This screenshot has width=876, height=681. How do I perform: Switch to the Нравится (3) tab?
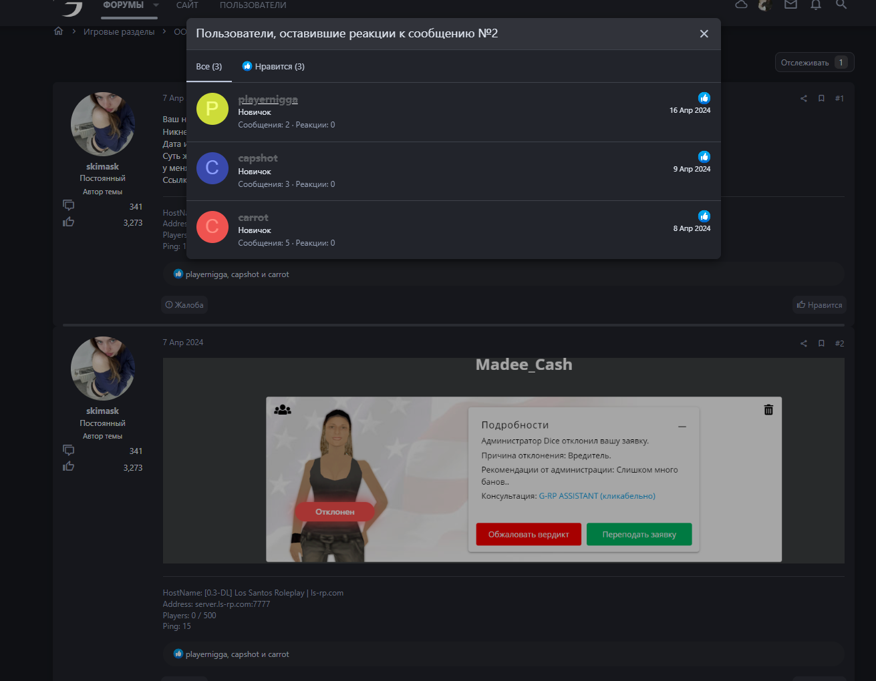[x=273, y=67]
